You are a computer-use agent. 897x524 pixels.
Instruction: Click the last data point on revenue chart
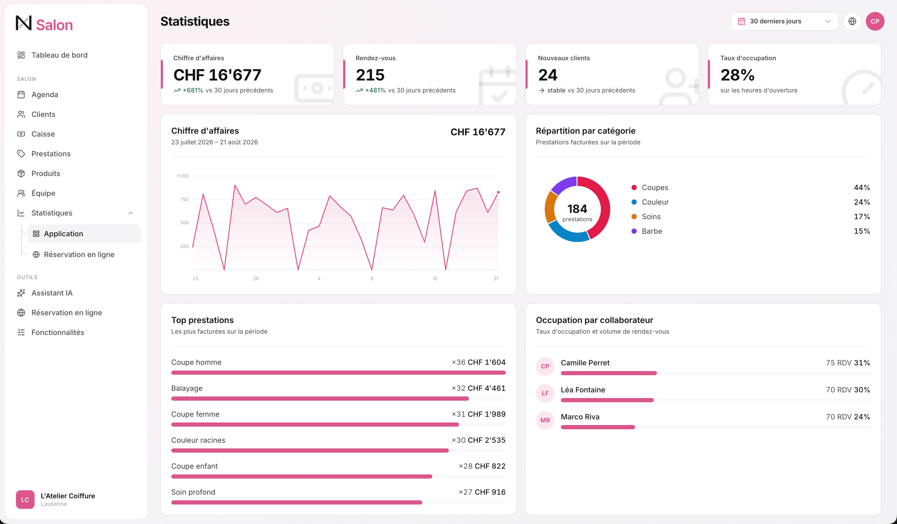(498, 192)
